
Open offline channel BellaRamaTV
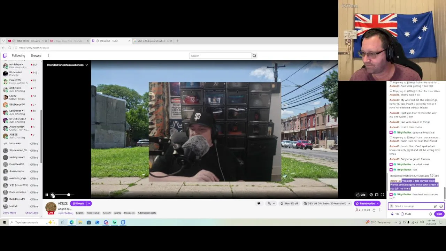pos(21,199)
